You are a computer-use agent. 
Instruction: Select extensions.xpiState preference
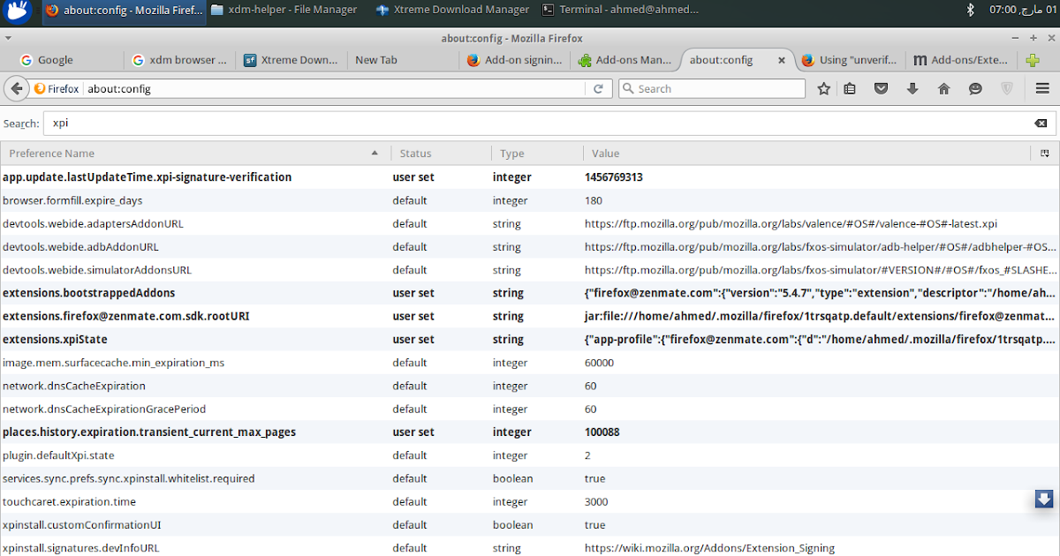coord(530,339)
